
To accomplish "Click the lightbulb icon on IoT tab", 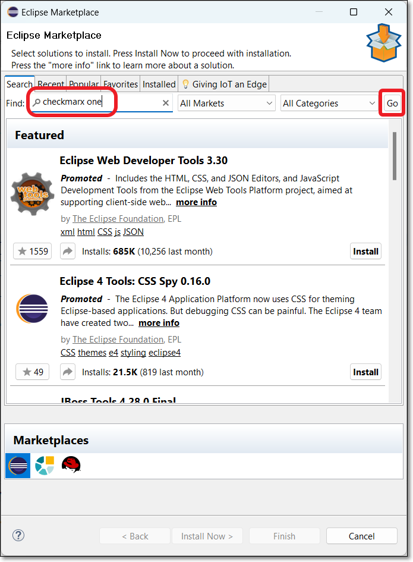I will 185,84.
